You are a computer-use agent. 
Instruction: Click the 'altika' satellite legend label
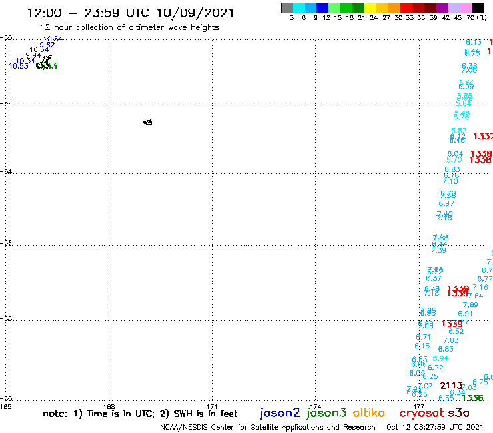tap(369, 413)
